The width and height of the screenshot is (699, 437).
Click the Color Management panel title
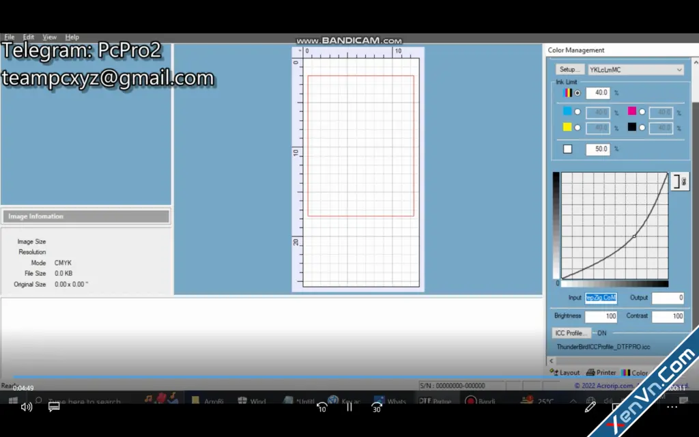click(x=576, y=50)
